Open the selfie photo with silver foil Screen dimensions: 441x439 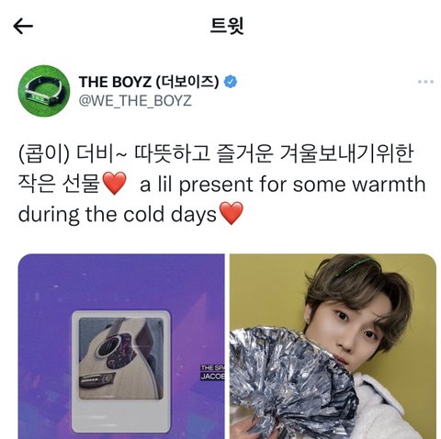point(333,346)
